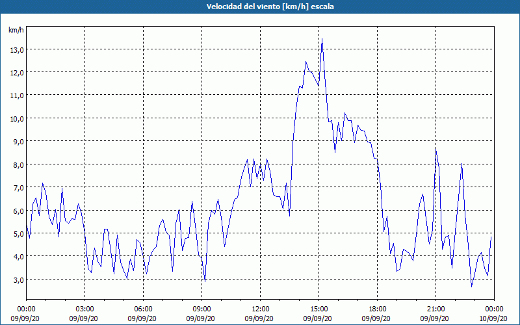Select the '10/09/20' date label

tap(493, 318)
